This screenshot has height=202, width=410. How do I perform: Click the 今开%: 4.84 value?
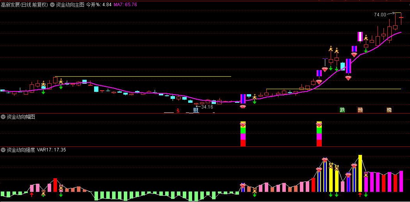tap(99, 5)
